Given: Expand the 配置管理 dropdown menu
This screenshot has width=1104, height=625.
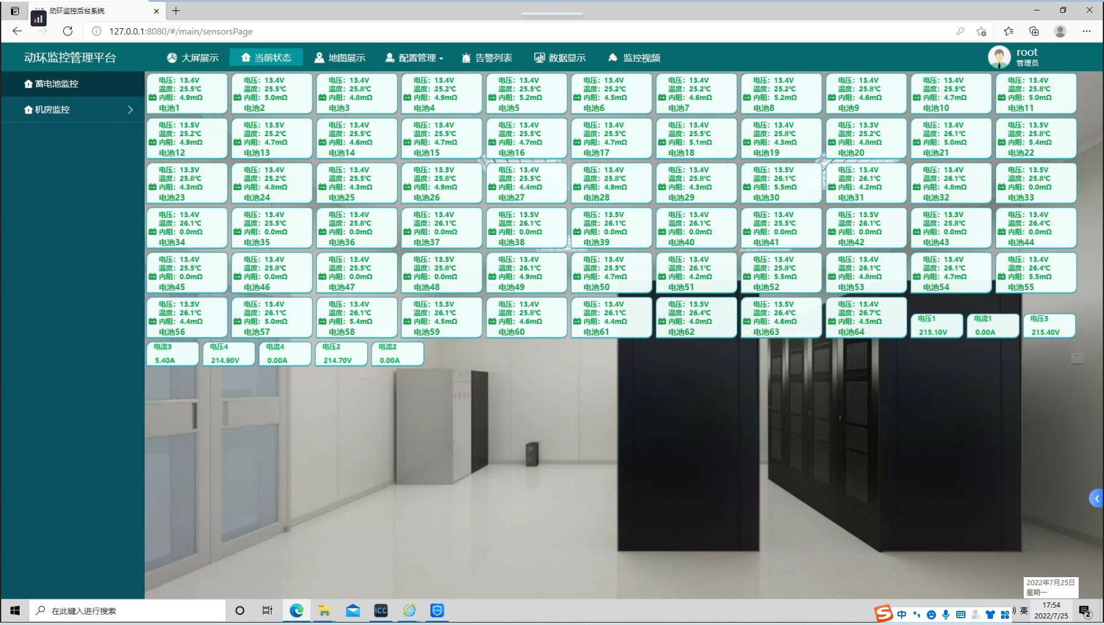Looking at the screenshot, I should point(414,58).
